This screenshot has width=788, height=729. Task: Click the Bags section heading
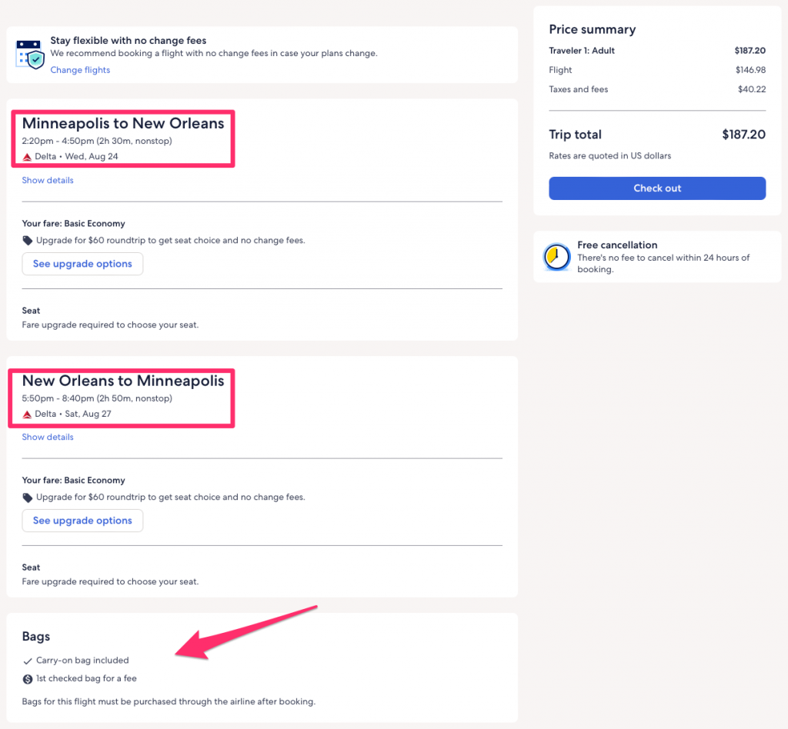tap(36, 637)
